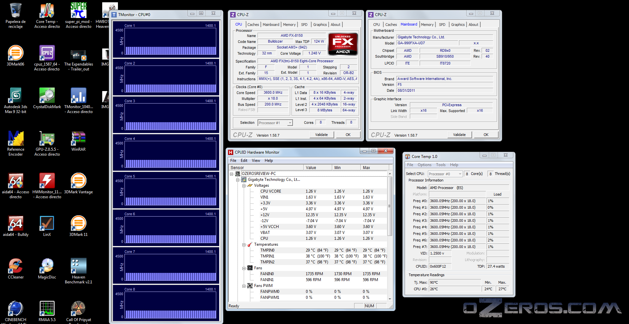
Task: Collapse OZEROSREVIEW-PC tree node
Action: (232, 174)
